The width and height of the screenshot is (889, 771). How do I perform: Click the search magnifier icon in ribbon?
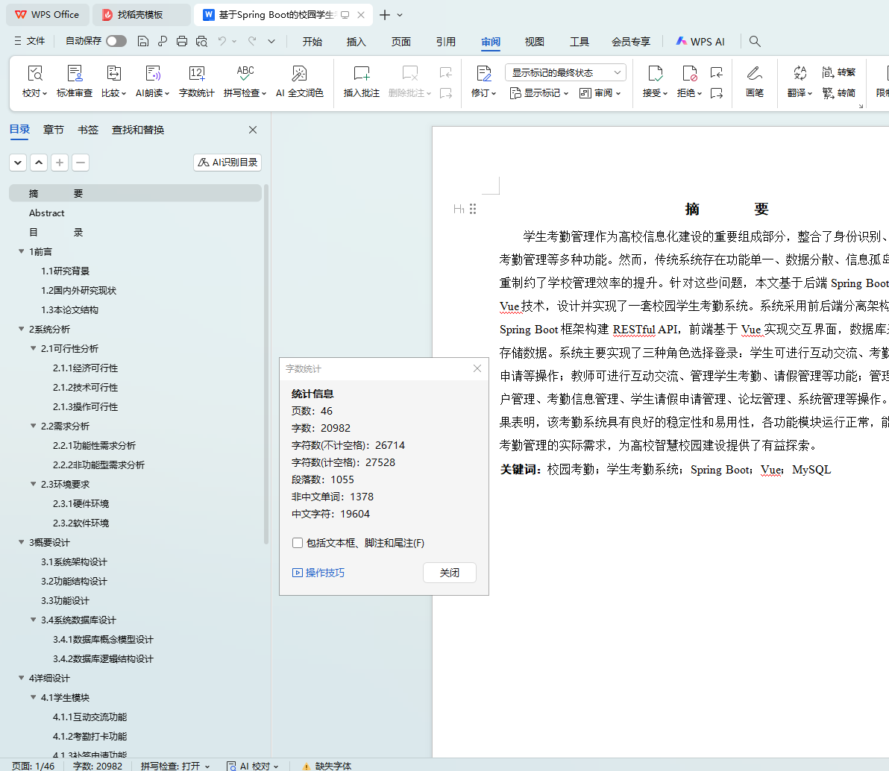coord(755,42)
